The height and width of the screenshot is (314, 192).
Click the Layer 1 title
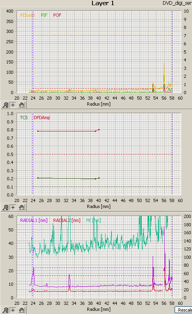click(103, 3)
